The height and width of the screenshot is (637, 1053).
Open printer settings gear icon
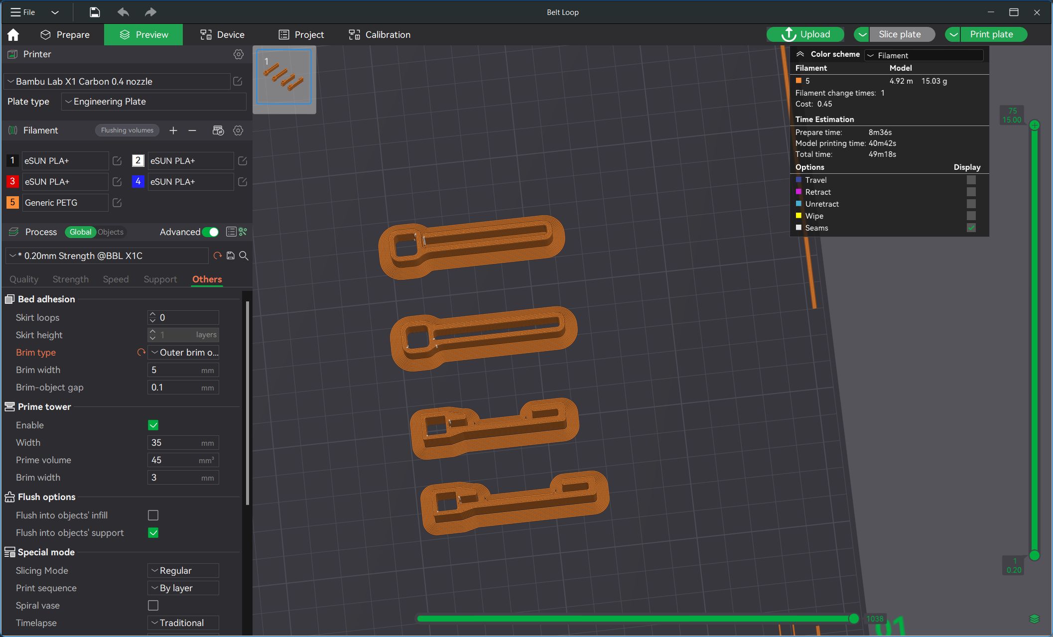coord(239,54)
